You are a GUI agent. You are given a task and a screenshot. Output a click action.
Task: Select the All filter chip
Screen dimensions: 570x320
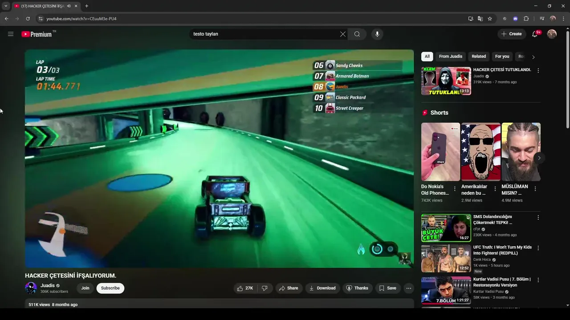click(427, 56)
